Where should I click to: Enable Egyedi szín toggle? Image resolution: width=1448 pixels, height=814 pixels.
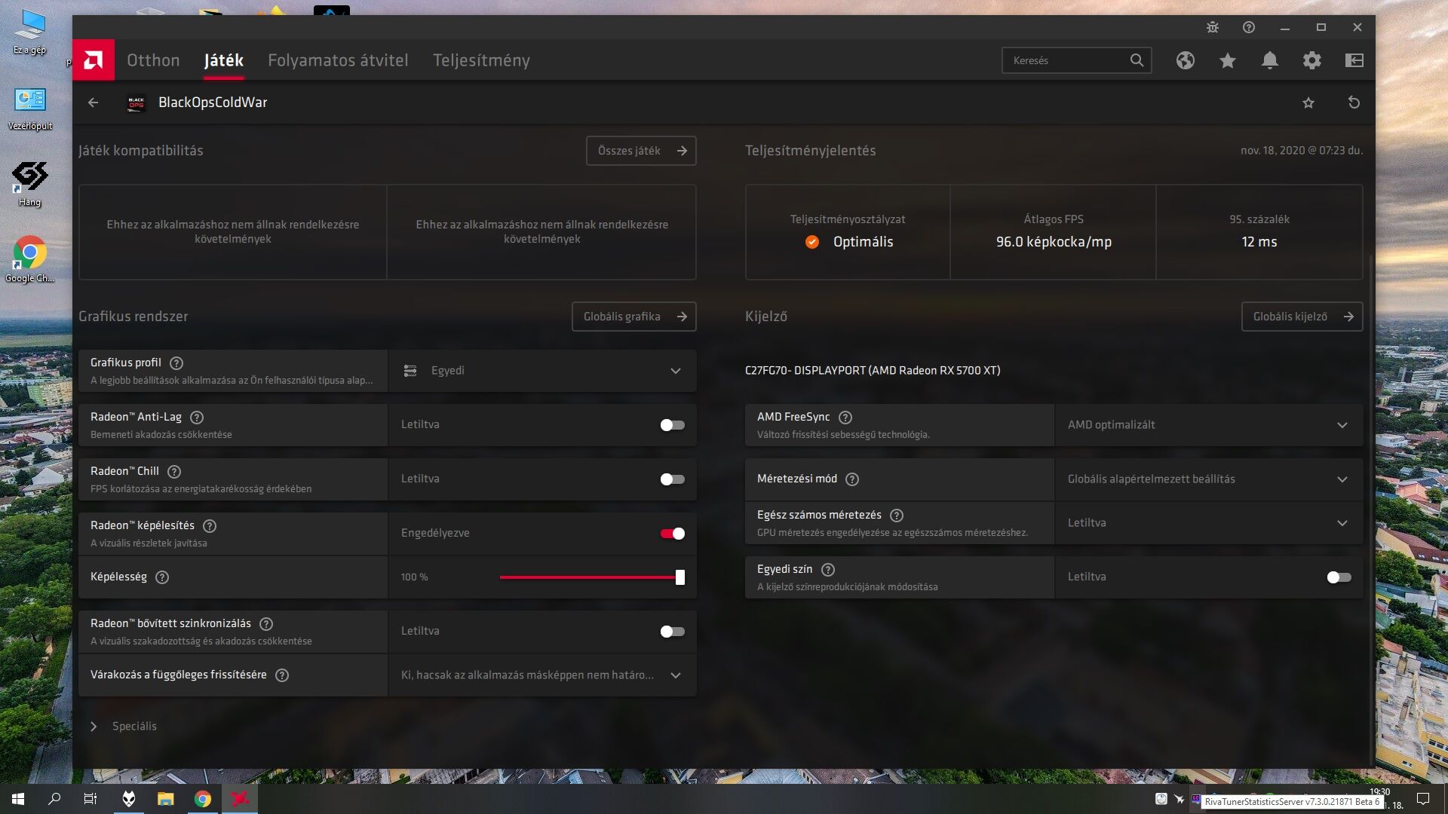point(1339,577)
